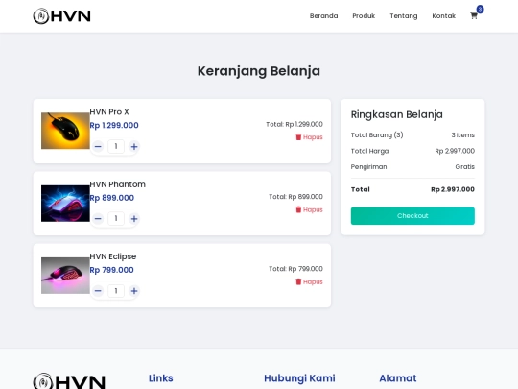Image resolution: width=518 pixels, height=389 pixels.
Task: Click Total: Rp 1.299.000 line
Action: pos(294,124)
